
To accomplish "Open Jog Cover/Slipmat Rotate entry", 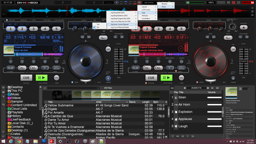I will pyautogui.click(x=122, y=27).
